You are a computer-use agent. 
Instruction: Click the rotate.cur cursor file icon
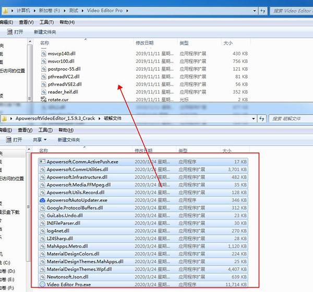pyautogui.click(x=44, y=99)
